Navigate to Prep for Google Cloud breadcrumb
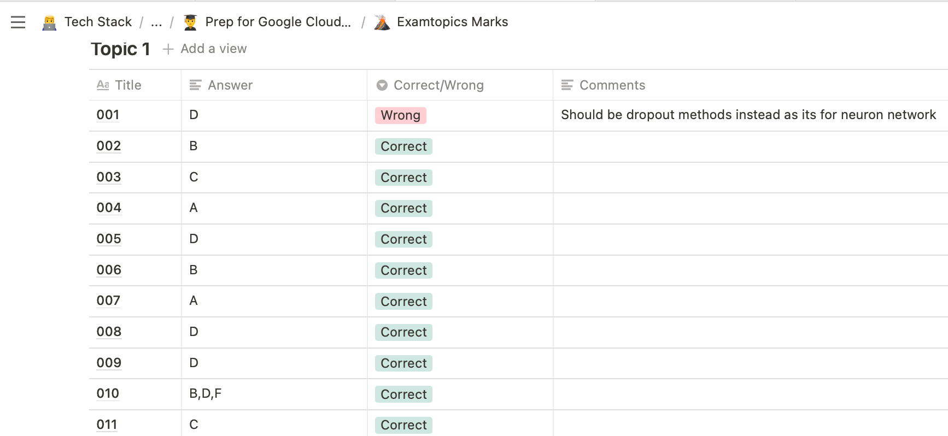 278,22
